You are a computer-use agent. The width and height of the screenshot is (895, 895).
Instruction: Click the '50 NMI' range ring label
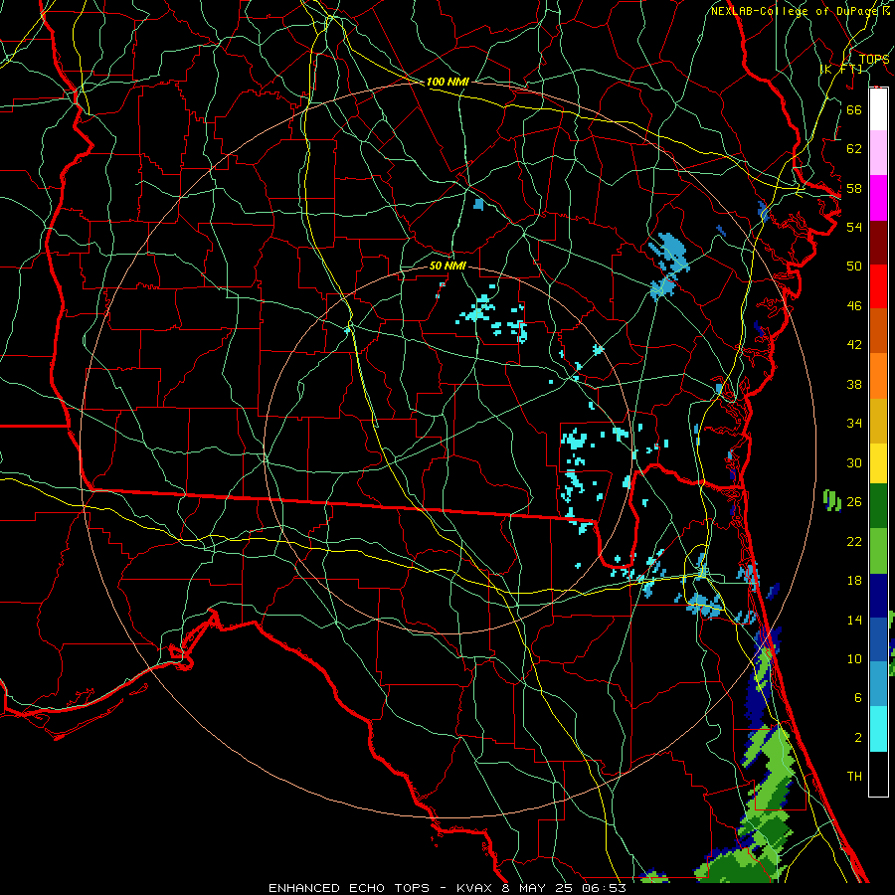447,266
